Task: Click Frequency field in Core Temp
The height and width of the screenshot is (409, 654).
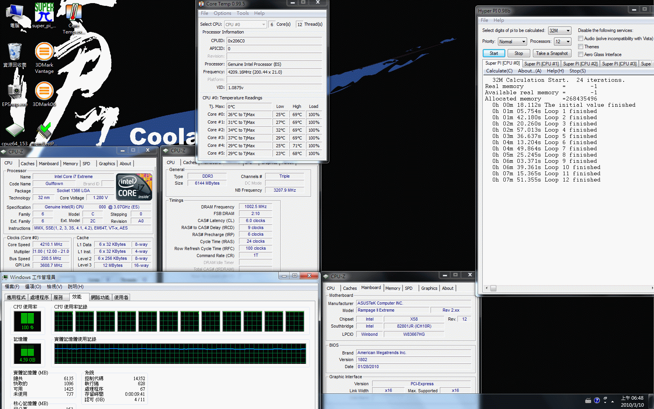Action: [x=274, y=72]
